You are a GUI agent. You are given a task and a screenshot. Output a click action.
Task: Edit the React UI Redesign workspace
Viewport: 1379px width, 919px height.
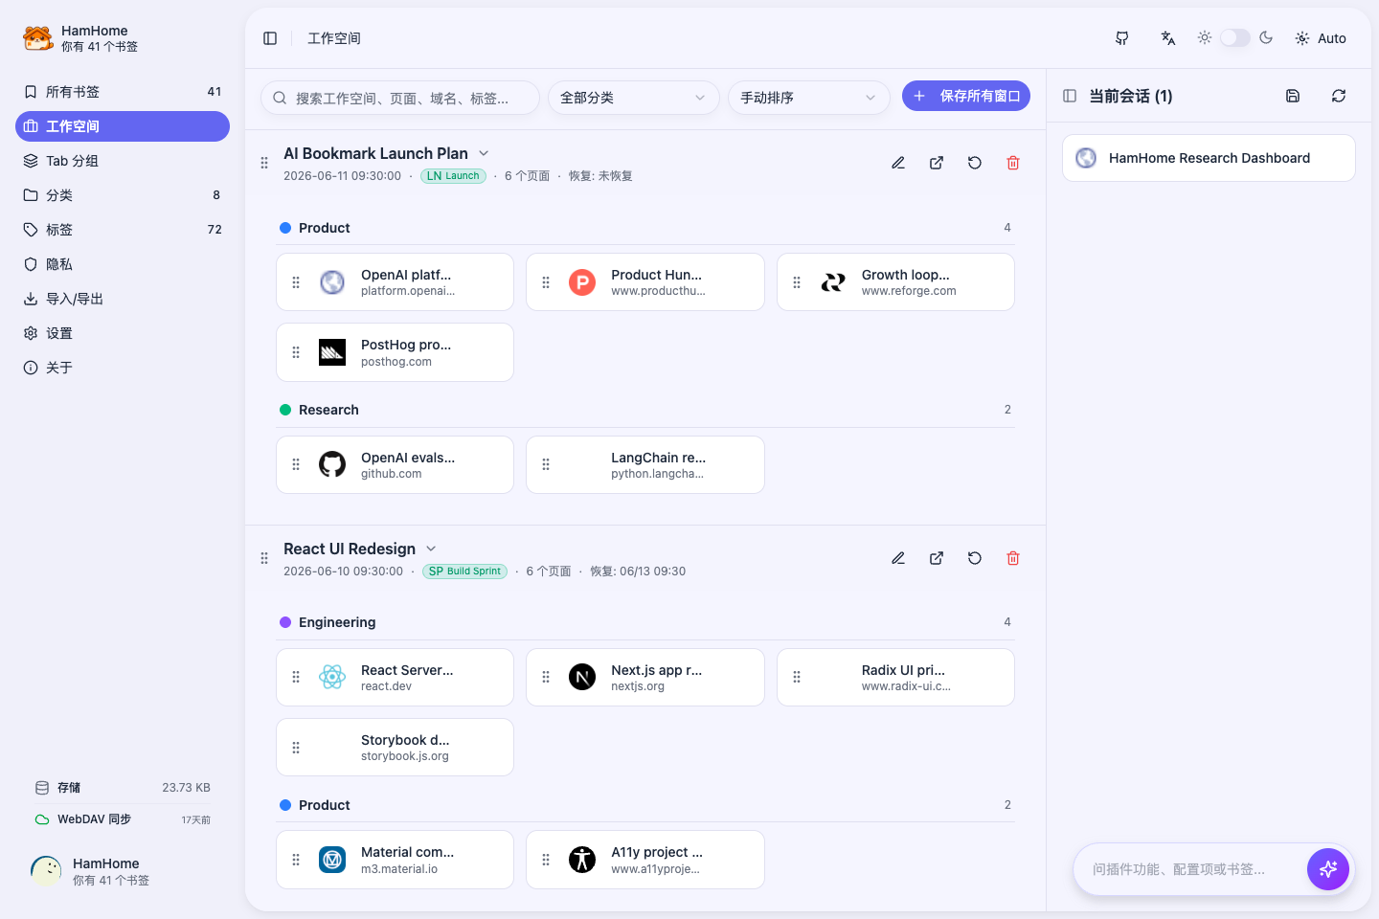click(898, 558)
